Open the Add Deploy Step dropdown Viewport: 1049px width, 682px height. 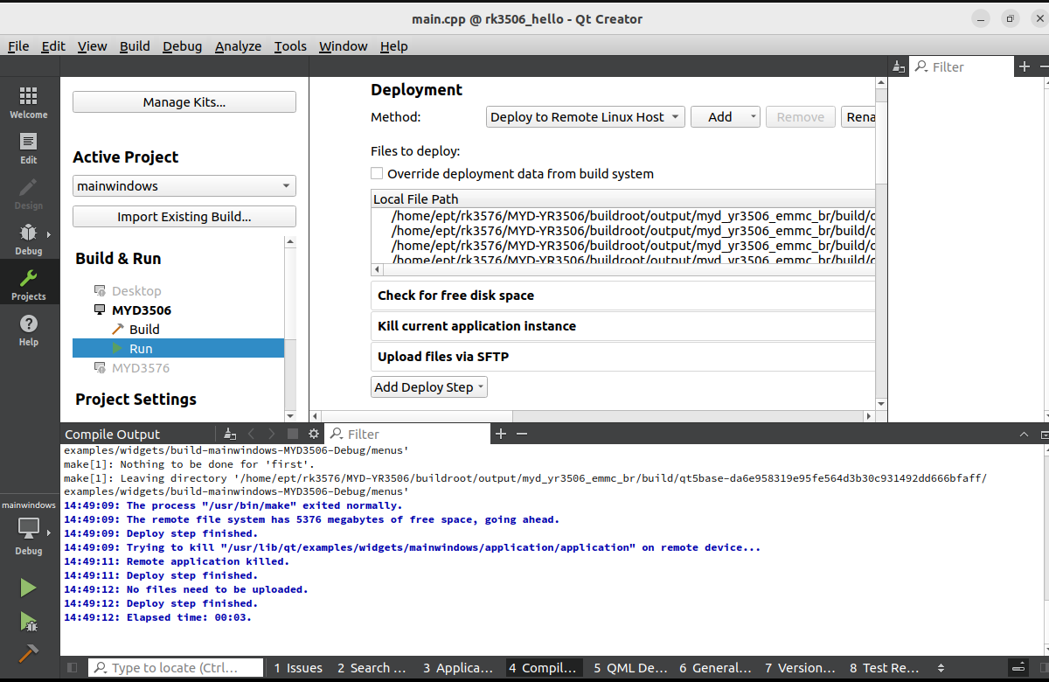429,387
